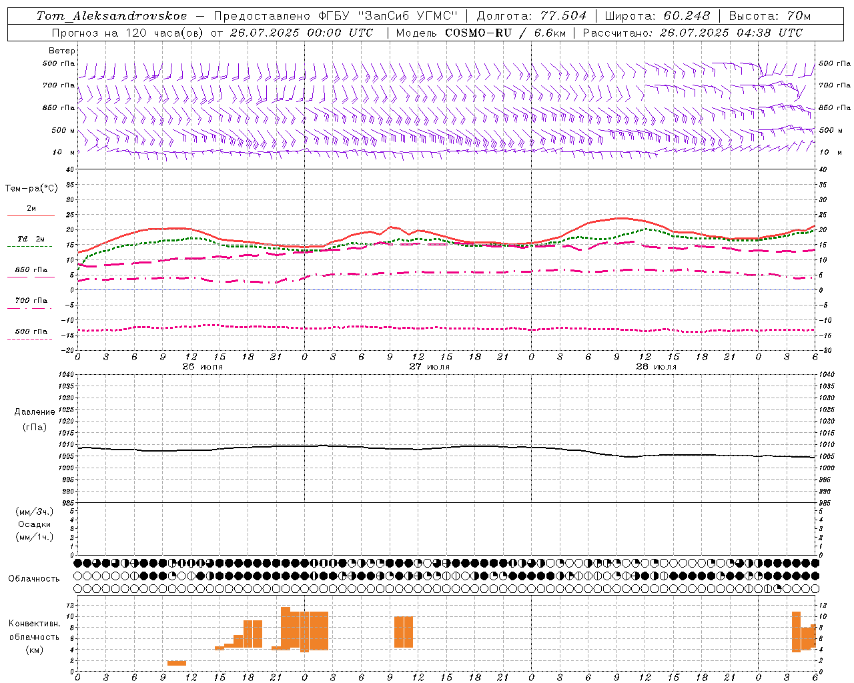Click the 40 value atop the left temperature axis
The image size is (854, 683).
[x=69, y=169]
